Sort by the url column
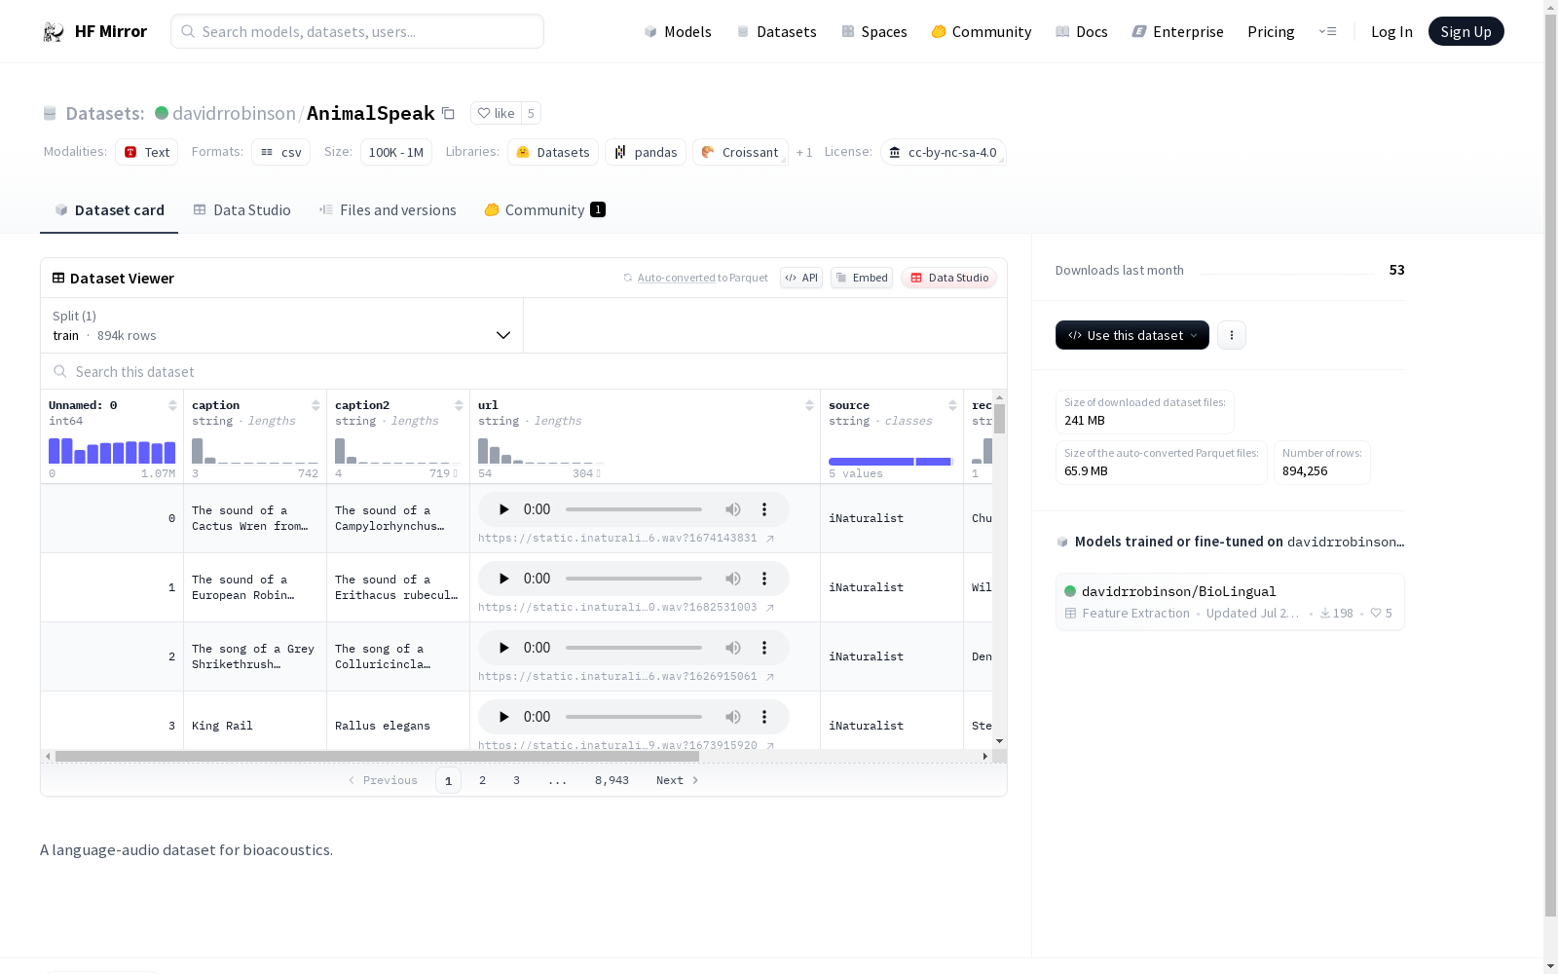This screenshot has height=974, width=1558. [809, 405]
